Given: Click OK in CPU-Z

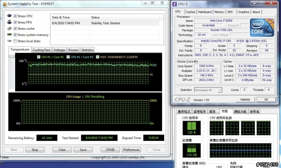Looking at the screenshot, I should coord(266,100).
